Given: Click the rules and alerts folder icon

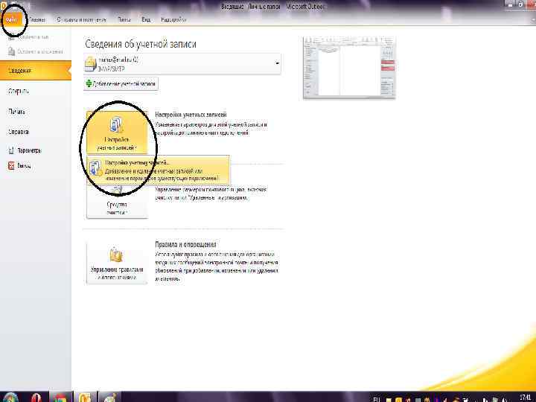Looking at the screenshot, I should pyautogui.click(x=116, y=255).
